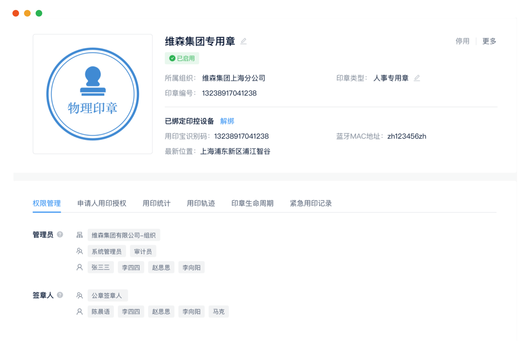530x348 pixels.
Task: Open the 印章生命周期 tab
Action: tap(252, 203)
